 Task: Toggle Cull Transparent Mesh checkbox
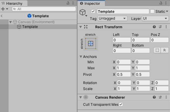(x=121, y=104)
